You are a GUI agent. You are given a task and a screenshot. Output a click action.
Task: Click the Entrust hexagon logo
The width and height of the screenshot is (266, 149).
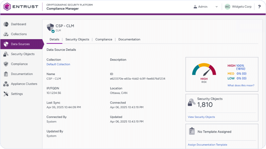(x=7, y=7)
